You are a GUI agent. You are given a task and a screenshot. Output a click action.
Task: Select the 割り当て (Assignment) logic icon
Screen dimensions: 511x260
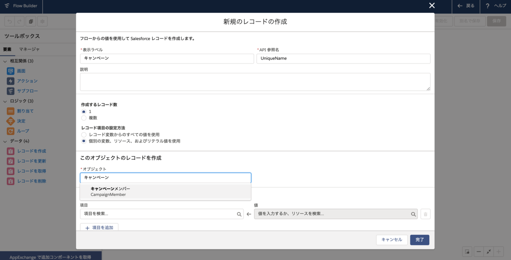12,111
